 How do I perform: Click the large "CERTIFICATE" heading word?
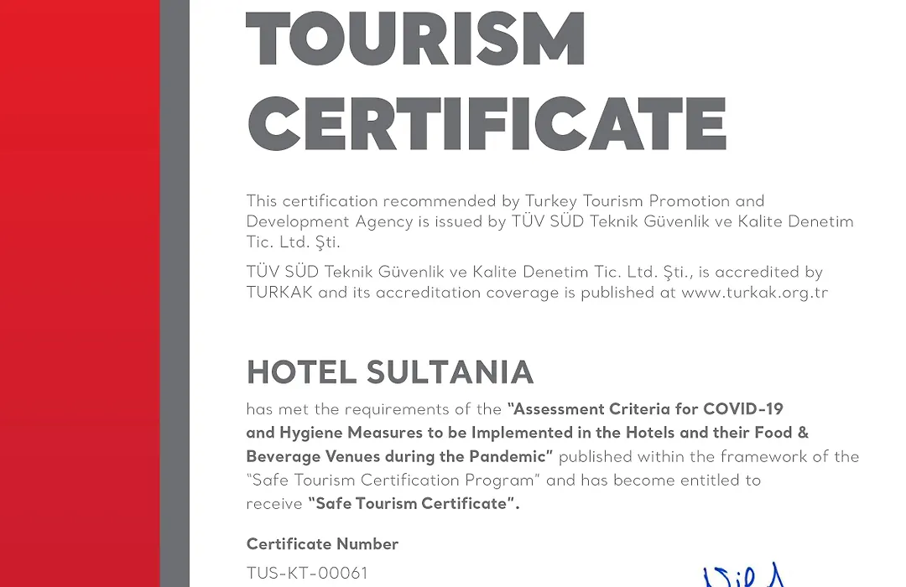pos(487,123)
